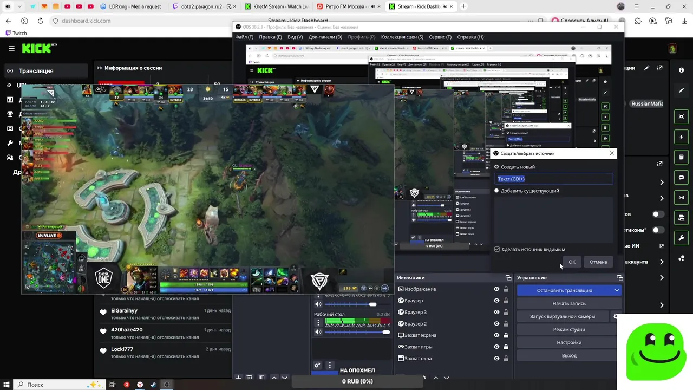Expand the Kick chevron beside broadcast signal icon
The image size is (693, 390).
click(662, 198)
